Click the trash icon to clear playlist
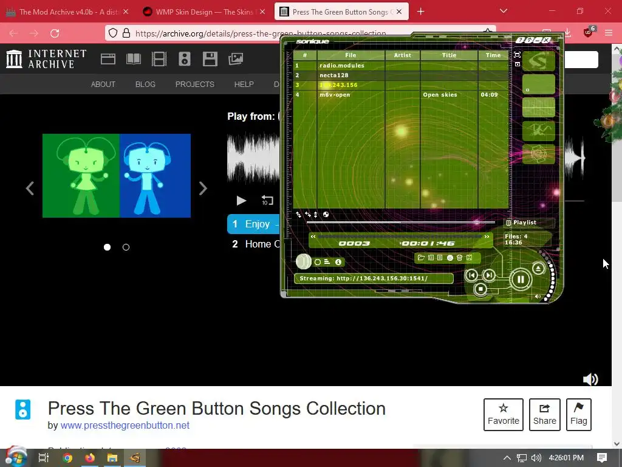Image resolution: width=622 pixels, height=467 pixels. (459, 258)
